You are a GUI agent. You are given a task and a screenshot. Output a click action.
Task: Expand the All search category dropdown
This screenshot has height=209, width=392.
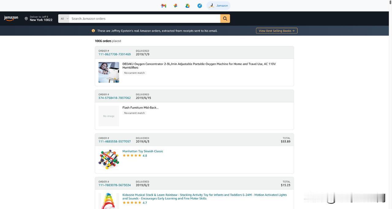pyautogui.click(x=64, y=19)
